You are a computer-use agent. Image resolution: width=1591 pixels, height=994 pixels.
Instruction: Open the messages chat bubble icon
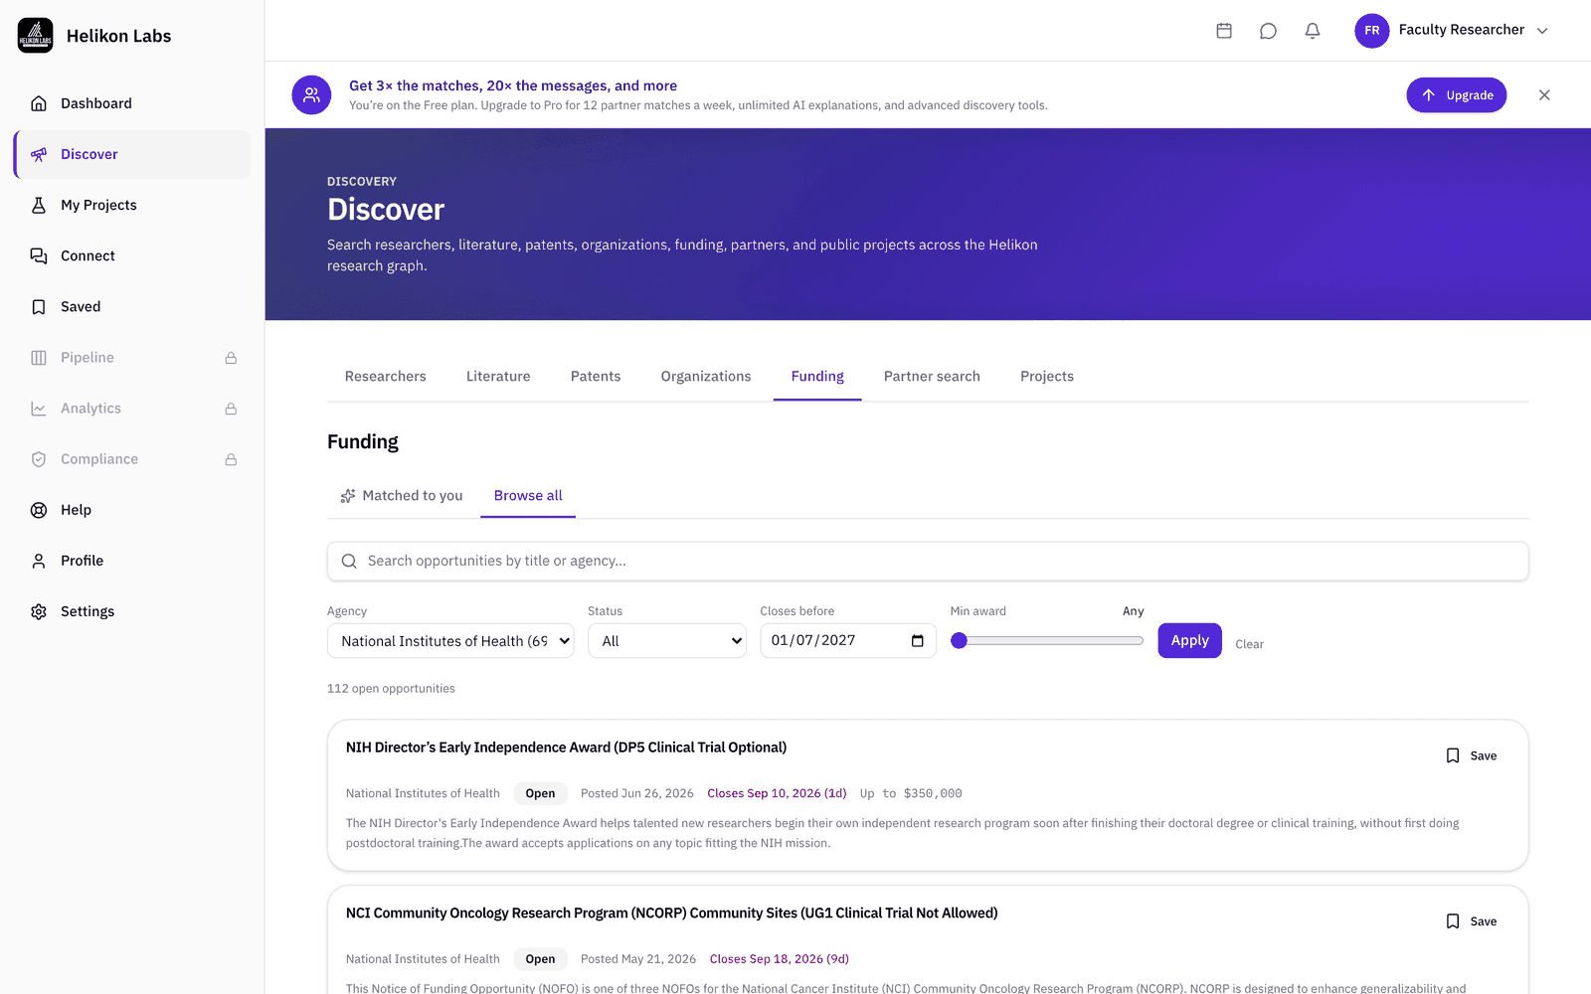coord(1268,31)
